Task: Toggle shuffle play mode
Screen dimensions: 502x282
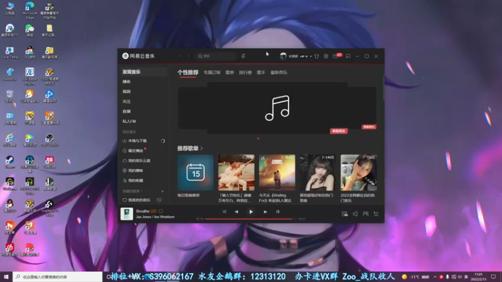Action: [224, 212]
